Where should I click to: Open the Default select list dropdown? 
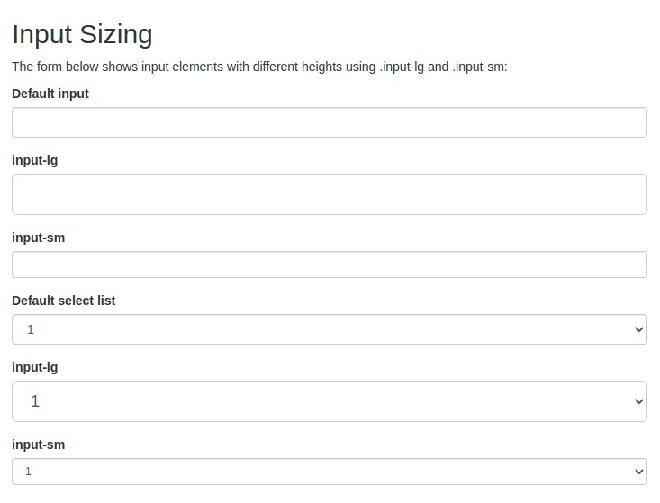point(329,329)
